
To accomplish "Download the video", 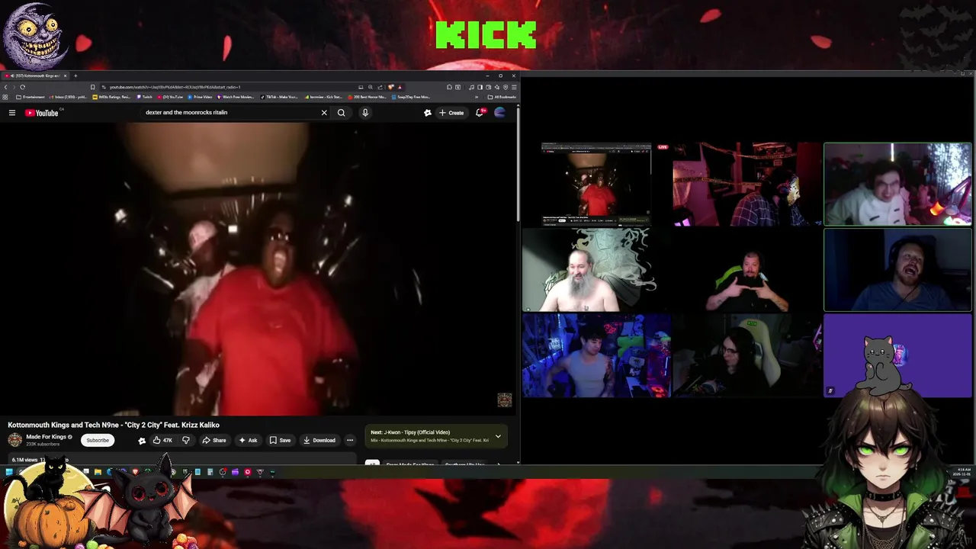I will (x=319, y=440).
